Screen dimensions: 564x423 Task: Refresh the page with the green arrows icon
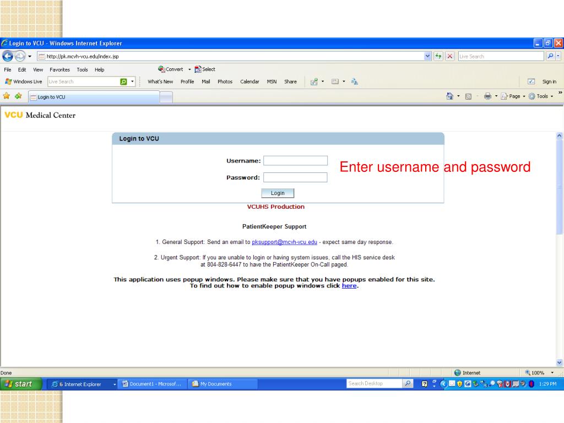(x=438, y=57)
